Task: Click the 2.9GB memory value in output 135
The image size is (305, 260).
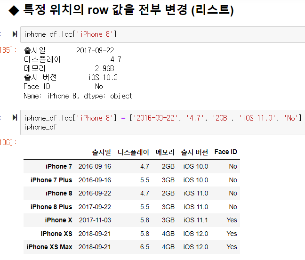Action: [x=104, y=68]
